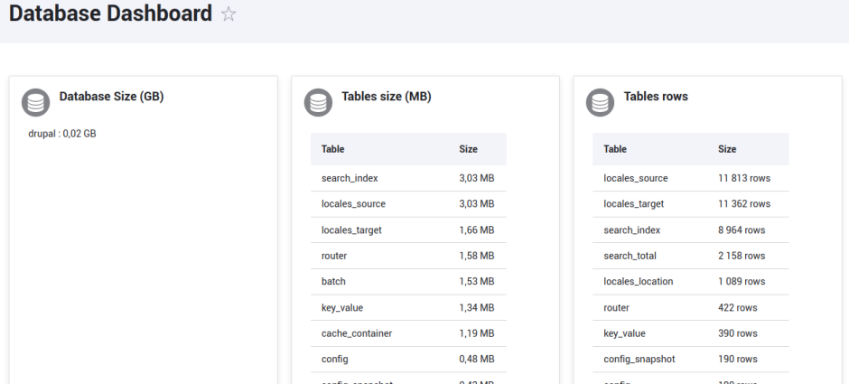
Task: Click the star favorite icon beside Database Dashboard
Action: coord(229,14)
